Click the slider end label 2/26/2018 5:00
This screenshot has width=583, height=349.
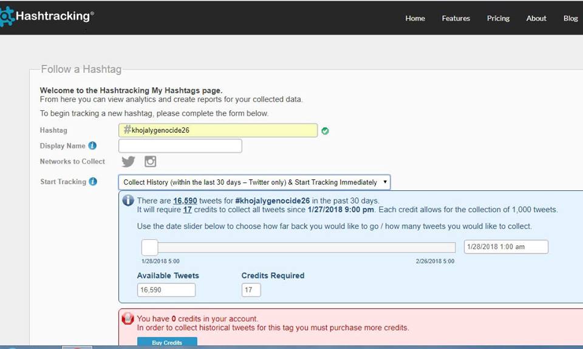click(x=435, y=261)
